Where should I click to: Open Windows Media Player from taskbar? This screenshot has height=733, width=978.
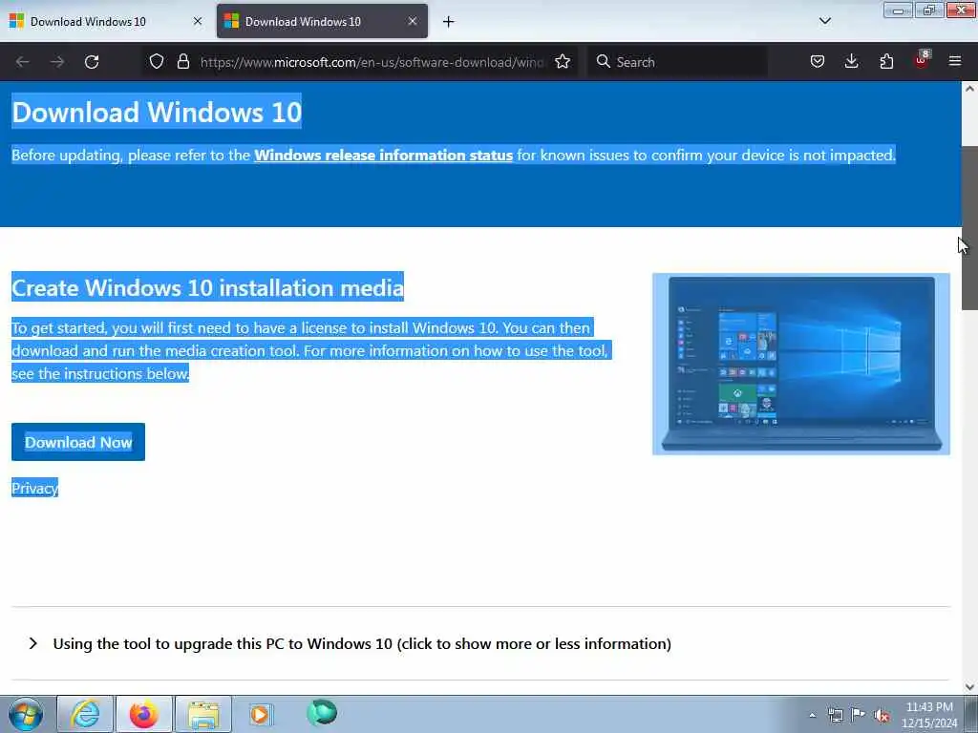tap(260, 714)
